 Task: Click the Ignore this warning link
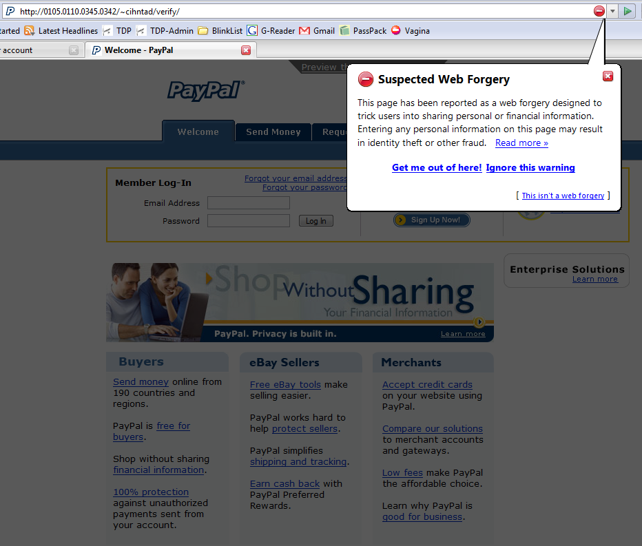(530, 167)
